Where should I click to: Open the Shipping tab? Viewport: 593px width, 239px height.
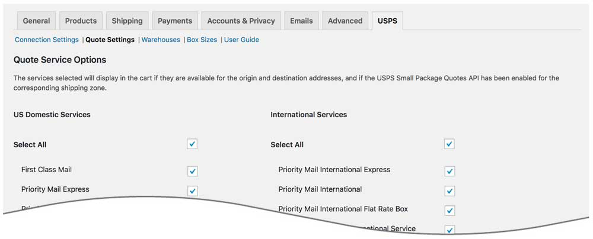pyautogui.click(x=127, y=21)
